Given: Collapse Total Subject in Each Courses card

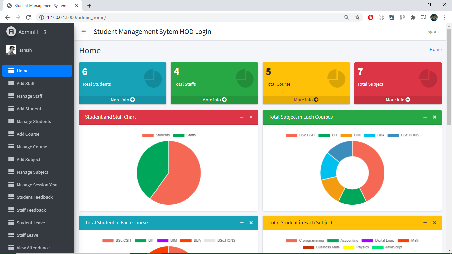Looking at the screenshot, I should tap(425, 117).
